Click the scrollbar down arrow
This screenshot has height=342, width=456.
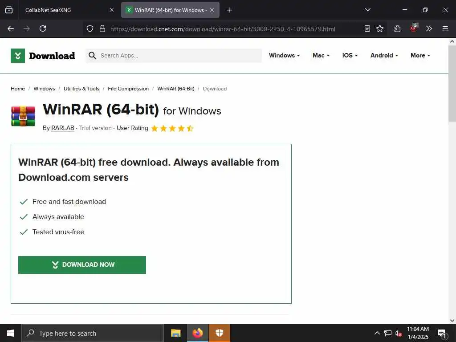point(452,321)
